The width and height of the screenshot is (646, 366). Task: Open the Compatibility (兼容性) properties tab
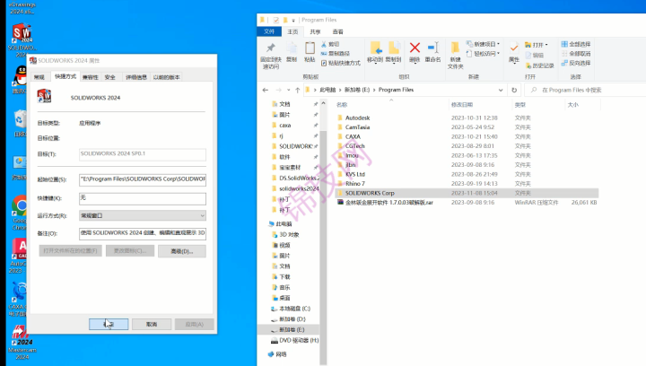(x=91, y=77)
